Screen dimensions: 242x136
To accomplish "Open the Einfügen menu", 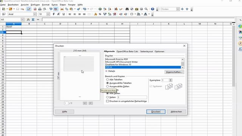I will [x=35, y=5].
